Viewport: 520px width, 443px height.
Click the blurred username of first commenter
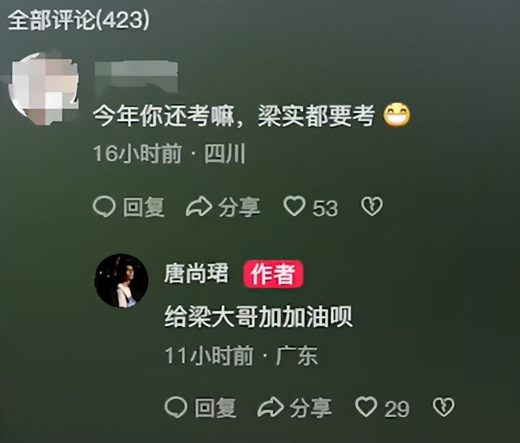pos(136,75)
